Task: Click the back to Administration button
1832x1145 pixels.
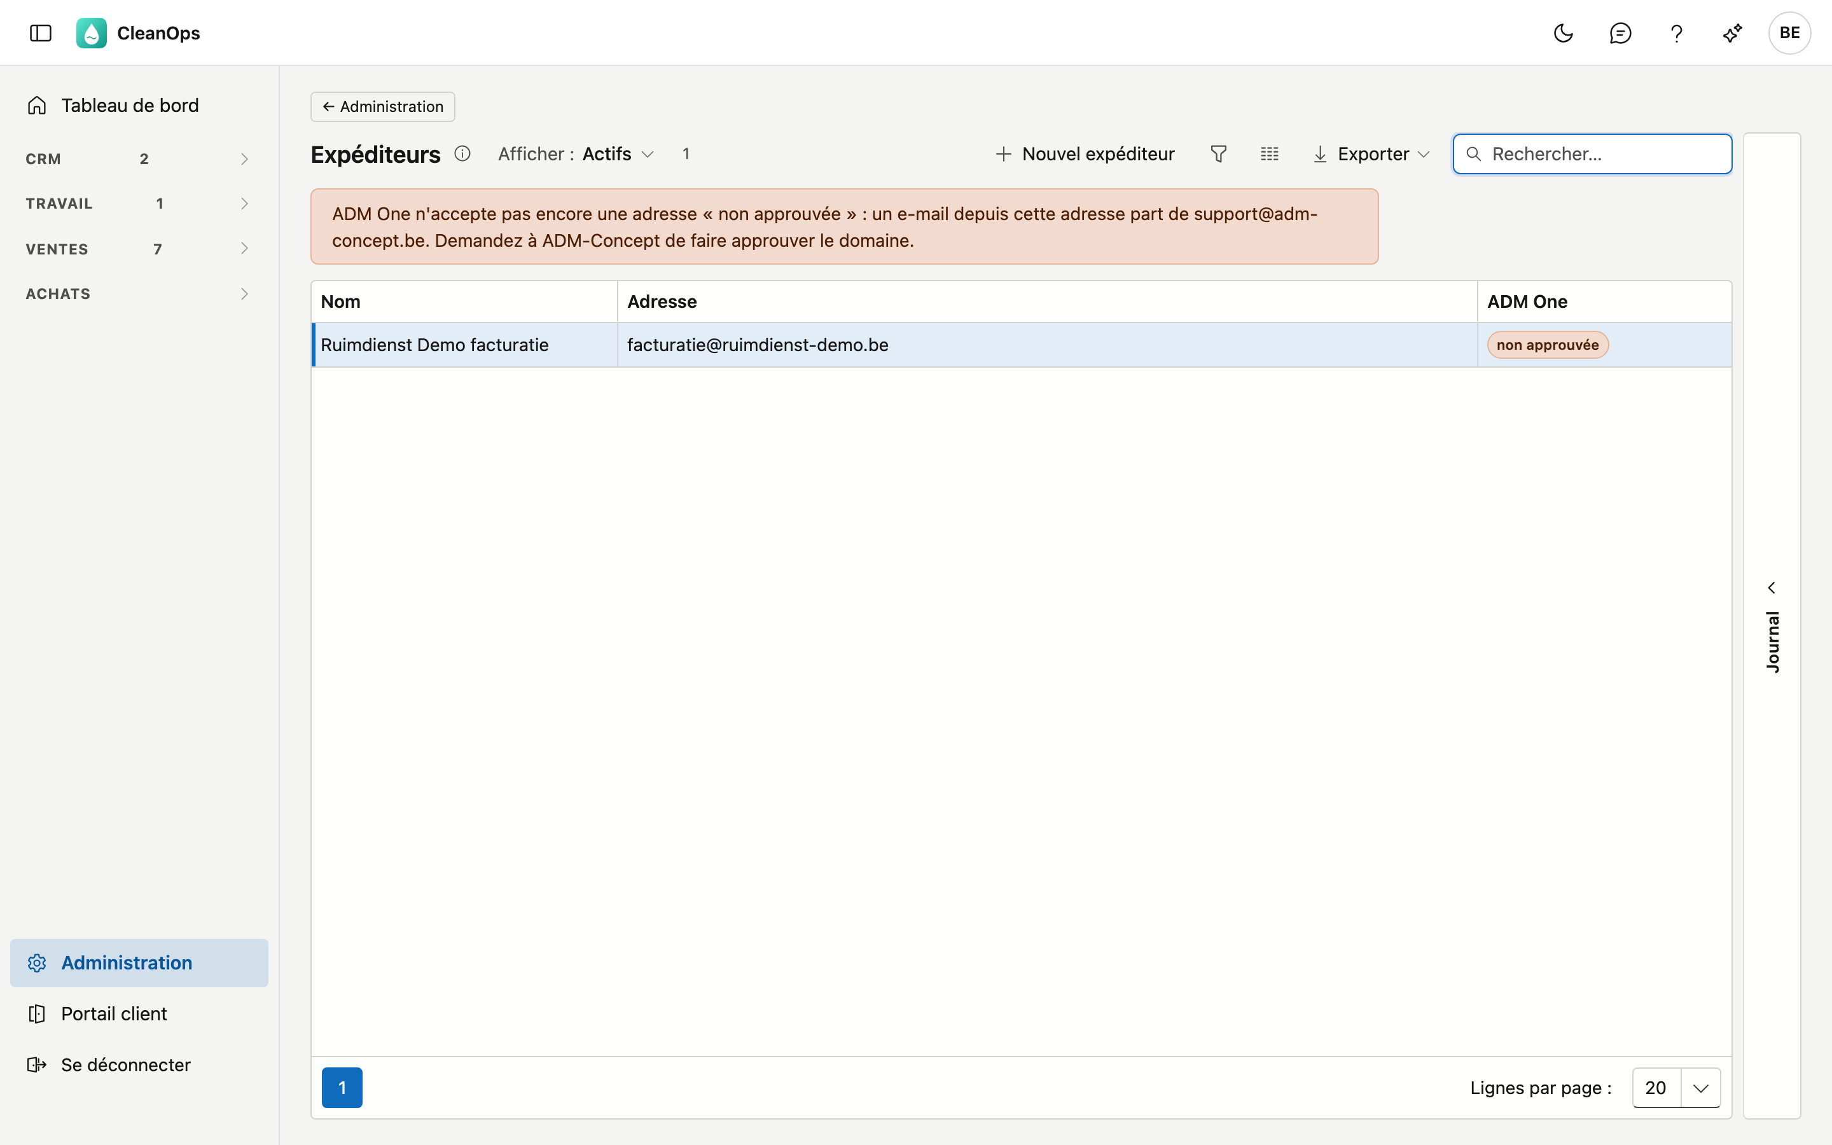Action: point(382,107)
